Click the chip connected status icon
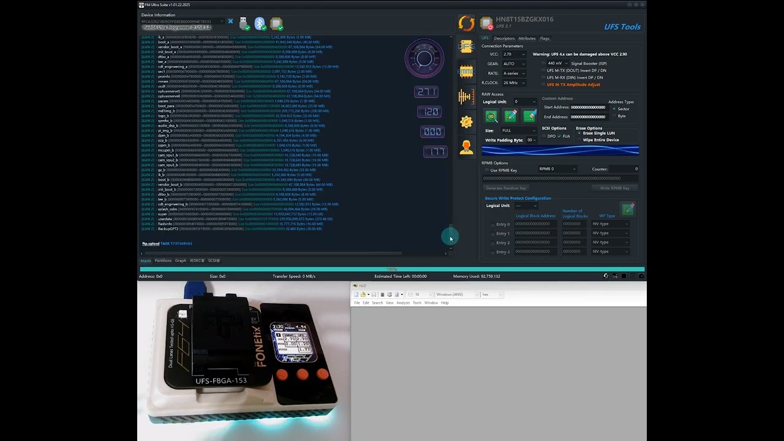This screenshot has width=784, height=441. [x=276, y=24]
